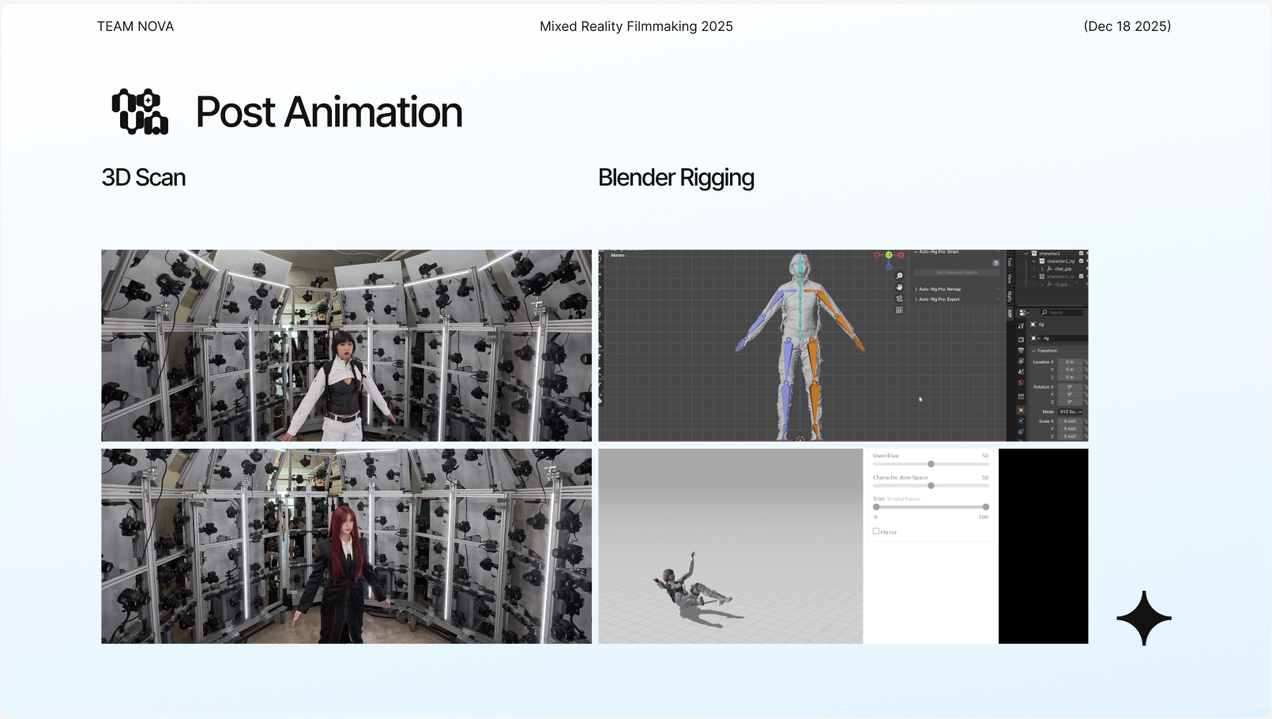1272x719 pixels.
Task: Open the View sidebar tab
Action: tap(1010, 279)
